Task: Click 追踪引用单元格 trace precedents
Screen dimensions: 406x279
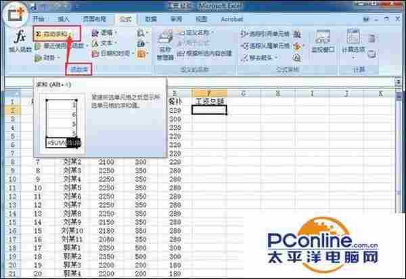Action: coord(265,34)
